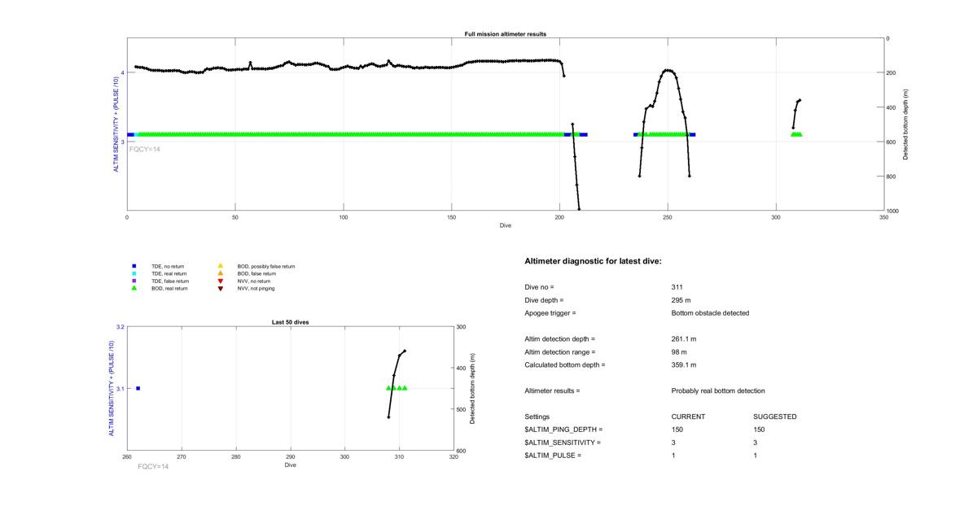The image size is (977, 506).
Task: Click the 'Altimeter results =' label
Action: [553, 391]
